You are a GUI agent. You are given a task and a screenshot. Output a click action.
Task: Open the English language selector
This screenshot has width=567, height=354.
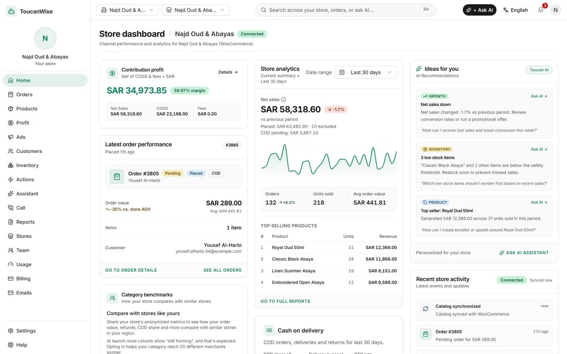coord(516,10)
